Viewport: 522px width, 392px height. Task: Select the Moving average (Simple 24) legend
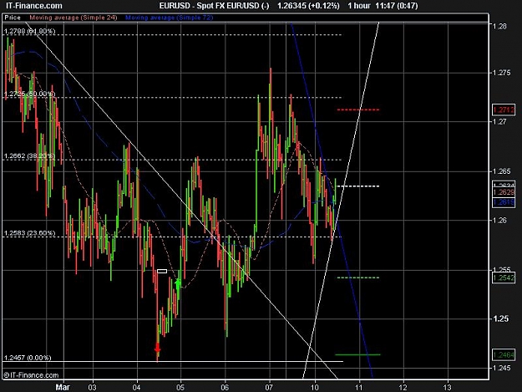(x=73, y=18)
